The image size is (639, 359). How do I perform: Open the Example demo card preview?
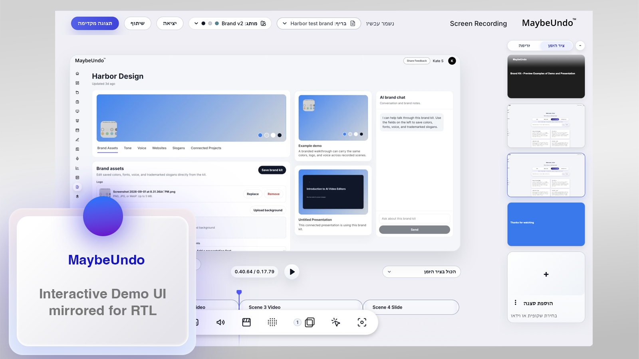[333, 118]
